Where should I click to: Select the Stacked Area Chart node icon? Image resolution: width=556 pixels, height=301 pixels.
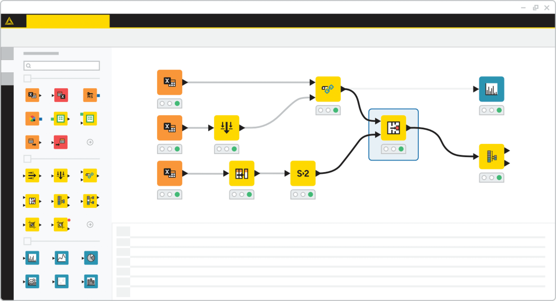point(32,281)
